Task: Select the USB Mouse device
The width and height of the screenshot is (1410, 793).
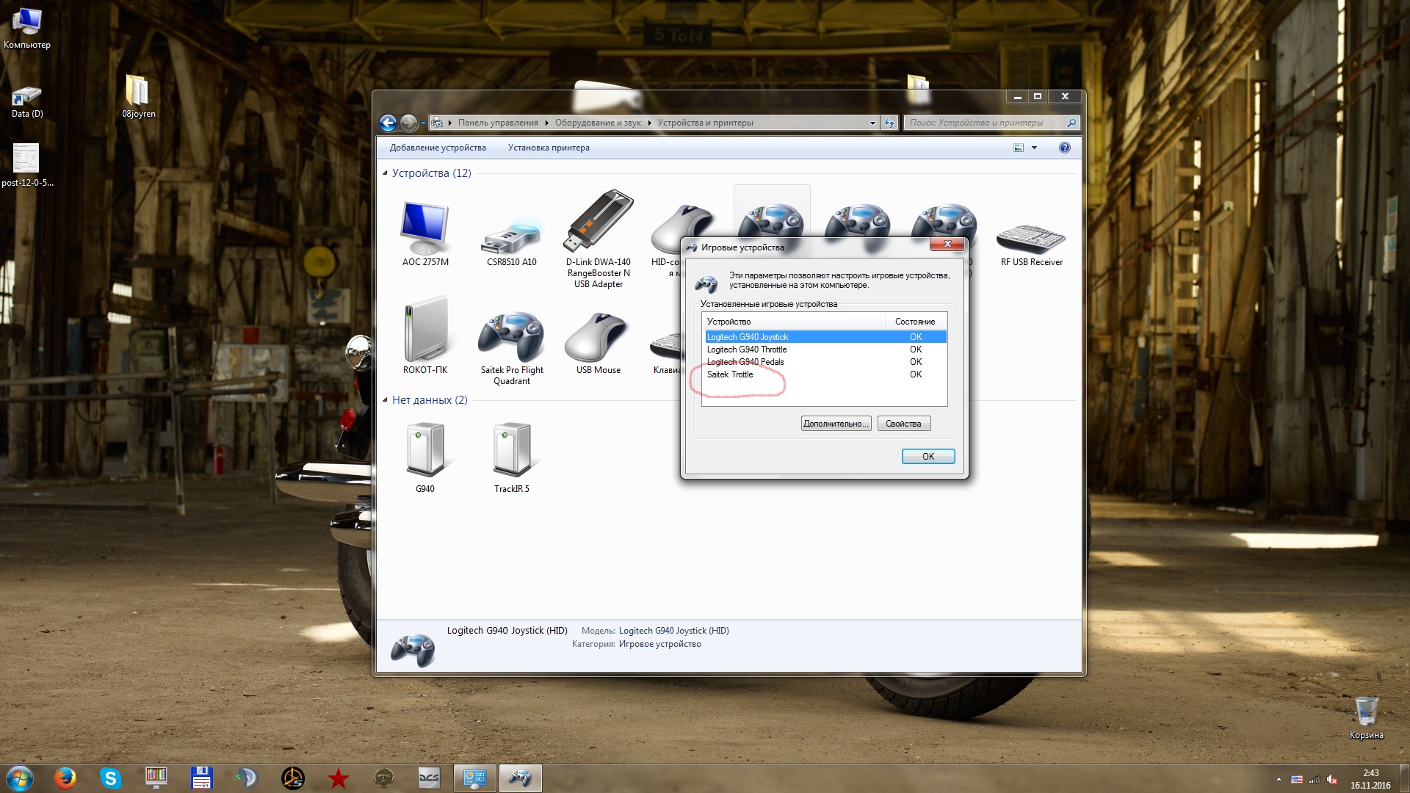Action: [599, 342]
